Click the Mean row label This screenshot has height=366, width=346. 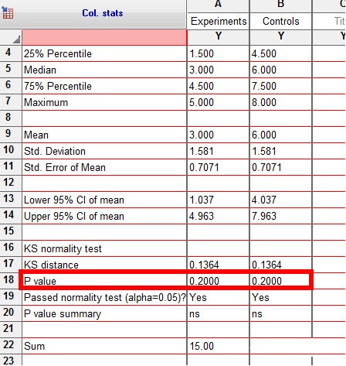[x=36, y=135]
